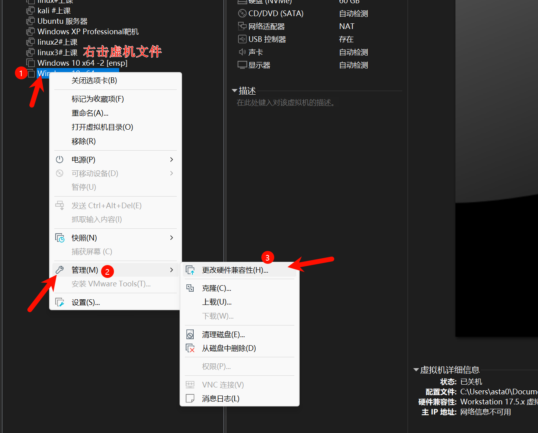538x433 pixels.
Task: Click the disc icon beside 可移动设备(D)
Action: 60,173
